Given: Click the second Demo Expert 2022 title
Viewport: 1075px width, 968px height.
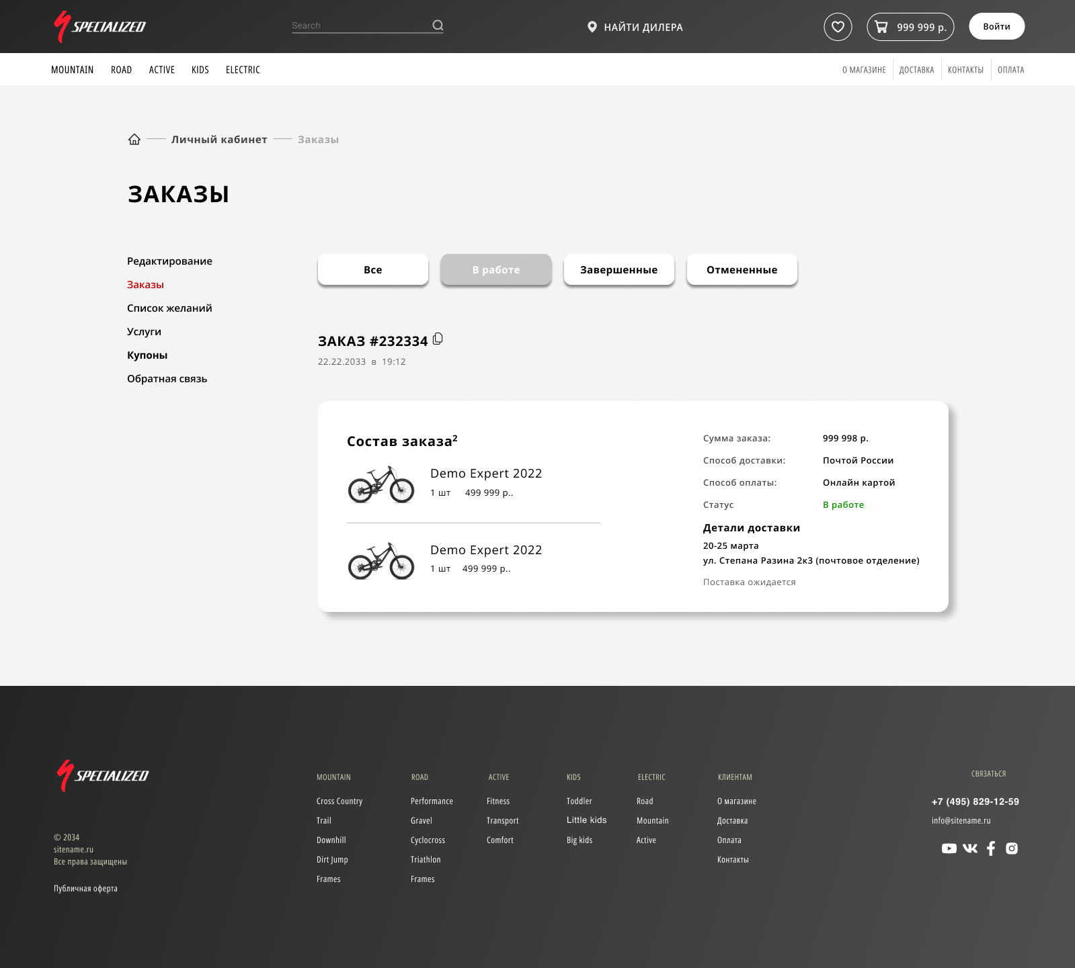Looking at the screenshot, I should click(486, 550).
